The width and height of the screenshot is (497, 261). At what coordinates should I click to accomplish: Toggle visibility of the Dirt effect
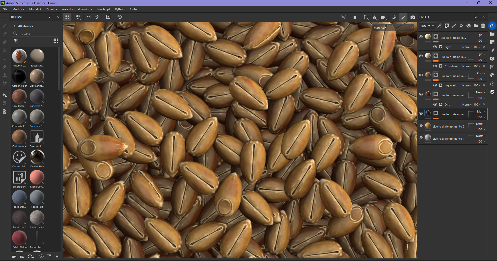pos(435,105)
